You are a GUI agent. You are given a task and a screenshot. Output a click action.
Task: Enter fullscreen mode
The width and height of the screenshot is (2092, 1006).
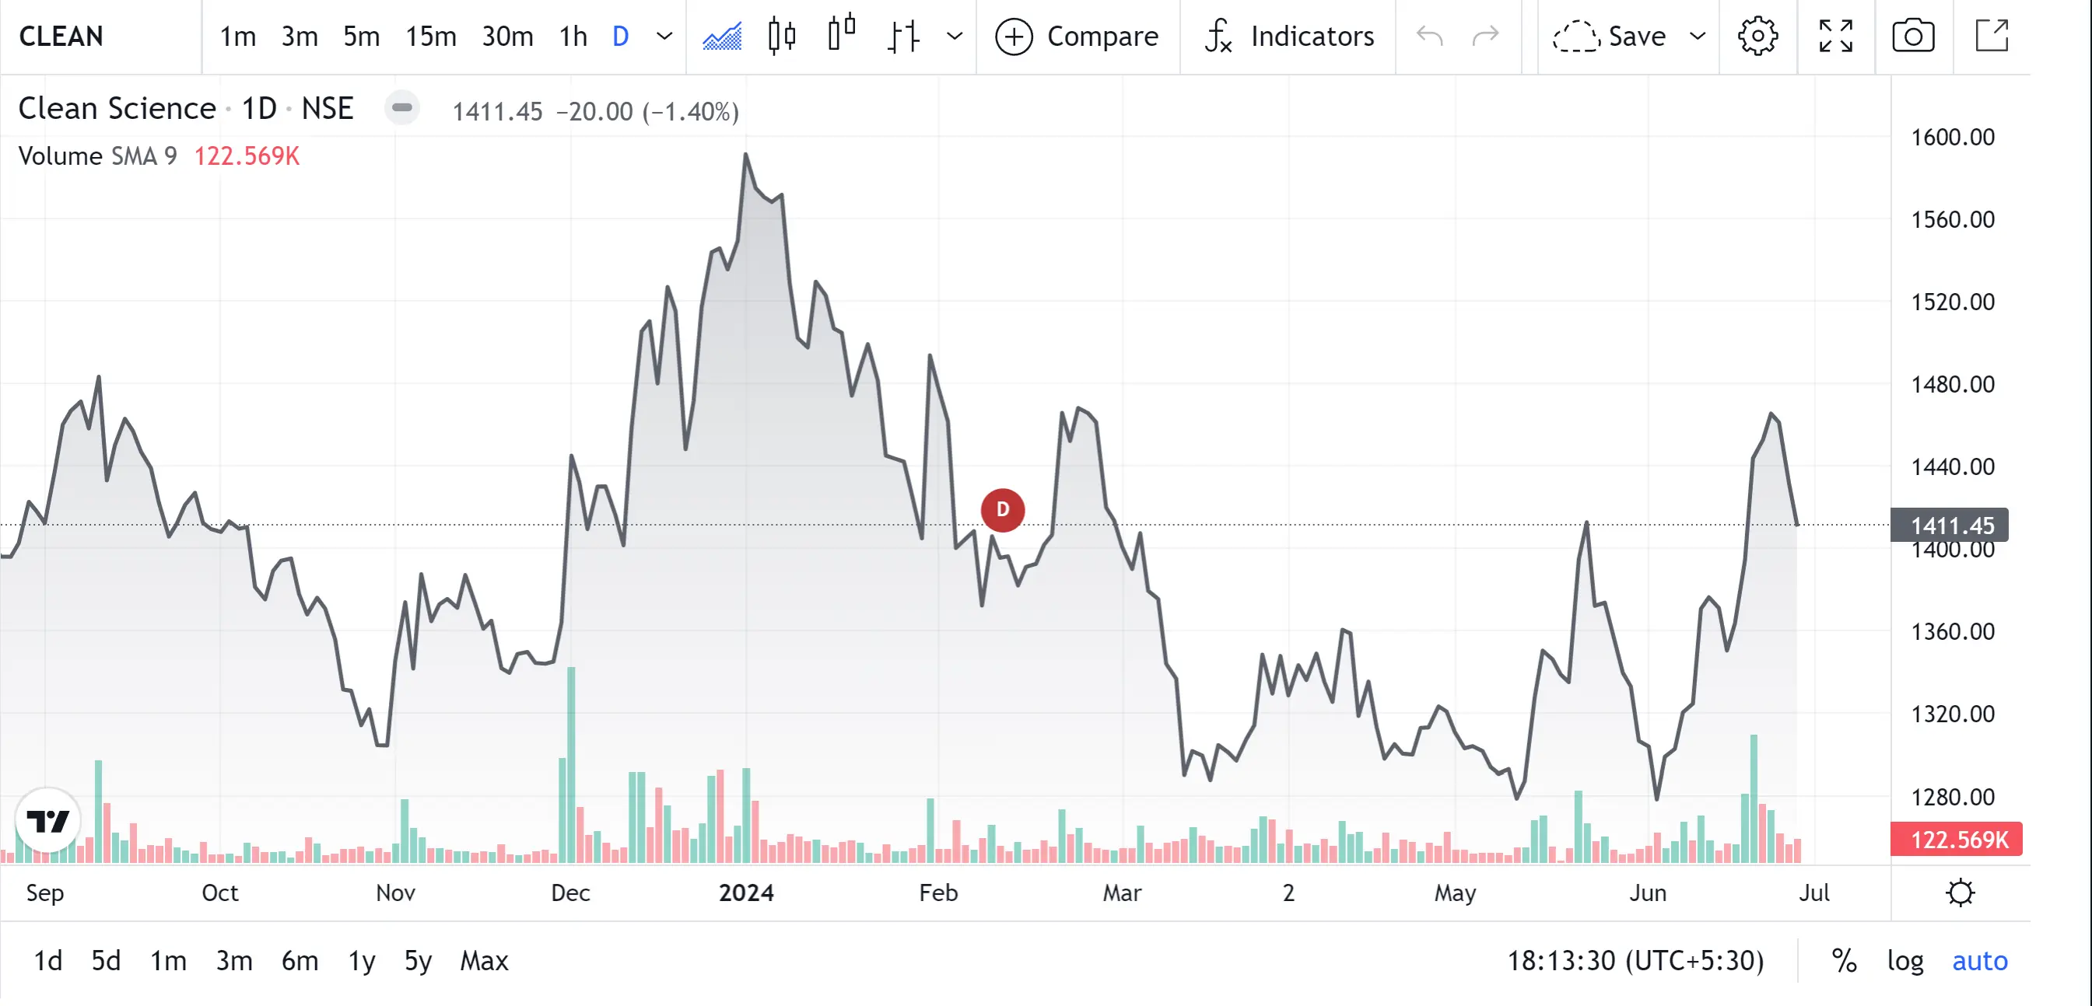1835,37
